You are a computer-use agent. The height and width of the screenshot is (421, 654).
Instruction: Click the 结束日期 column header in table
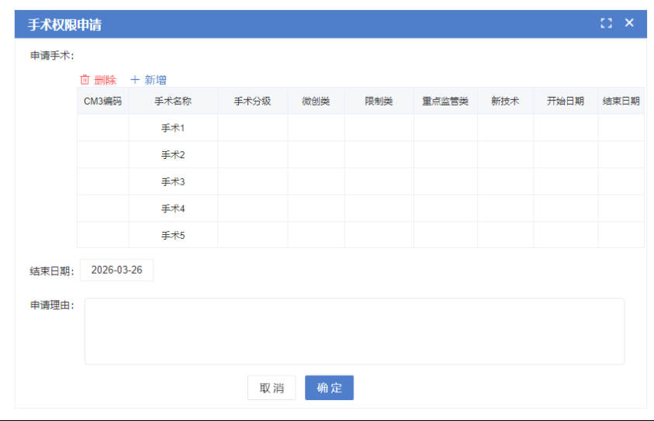coord(621,102)
